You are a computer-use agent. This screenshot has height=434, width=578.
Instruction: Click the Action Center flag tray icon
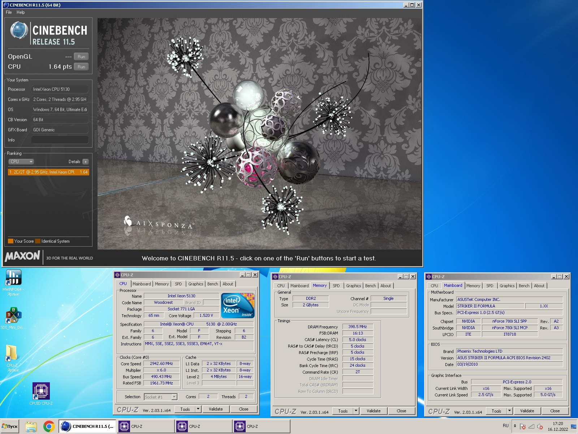click(x=523, y=426)
